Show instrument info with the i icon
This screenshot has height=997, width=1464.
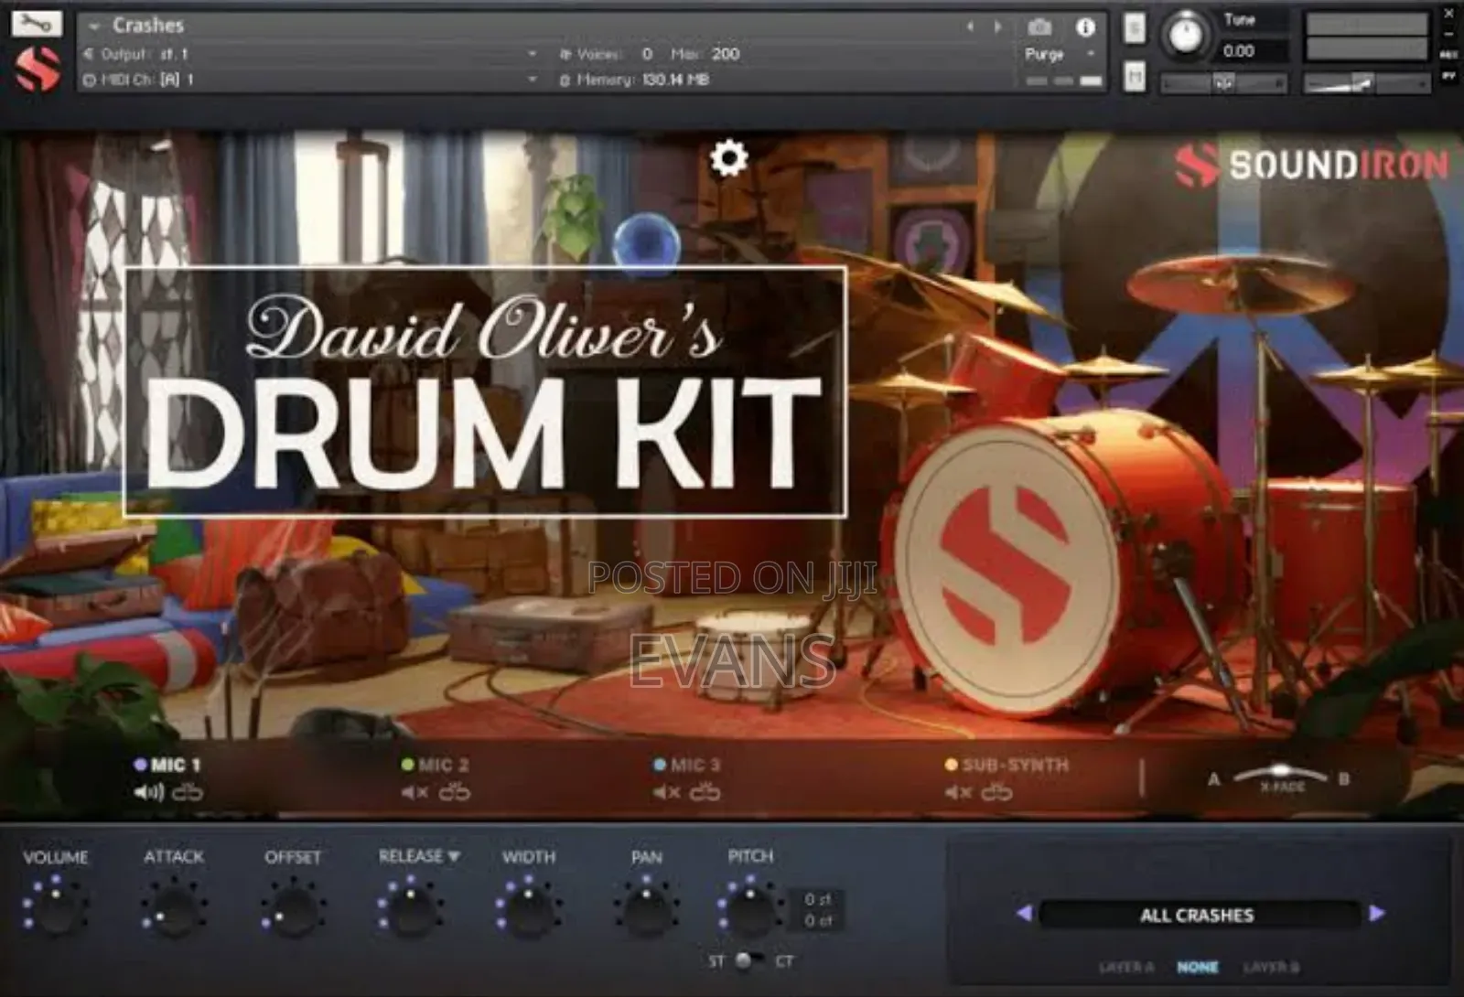pyautogui.click(x=1085, y=27)
